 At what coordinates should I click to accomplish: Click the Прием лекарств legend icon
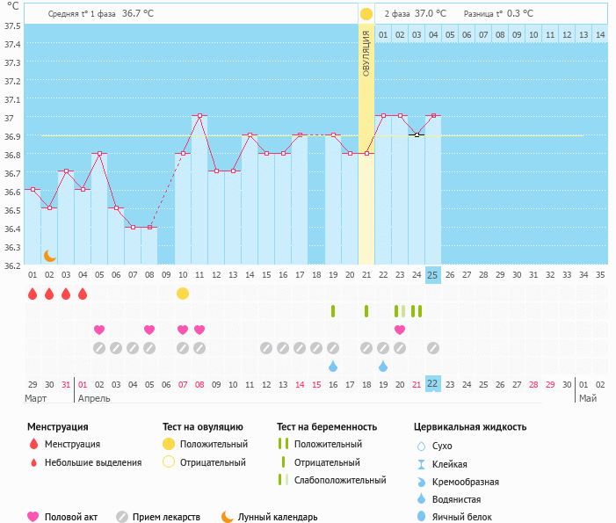121,518
